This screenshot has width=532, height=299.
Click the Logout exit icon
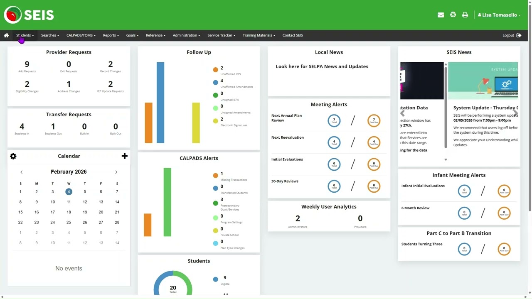[519, 35]
